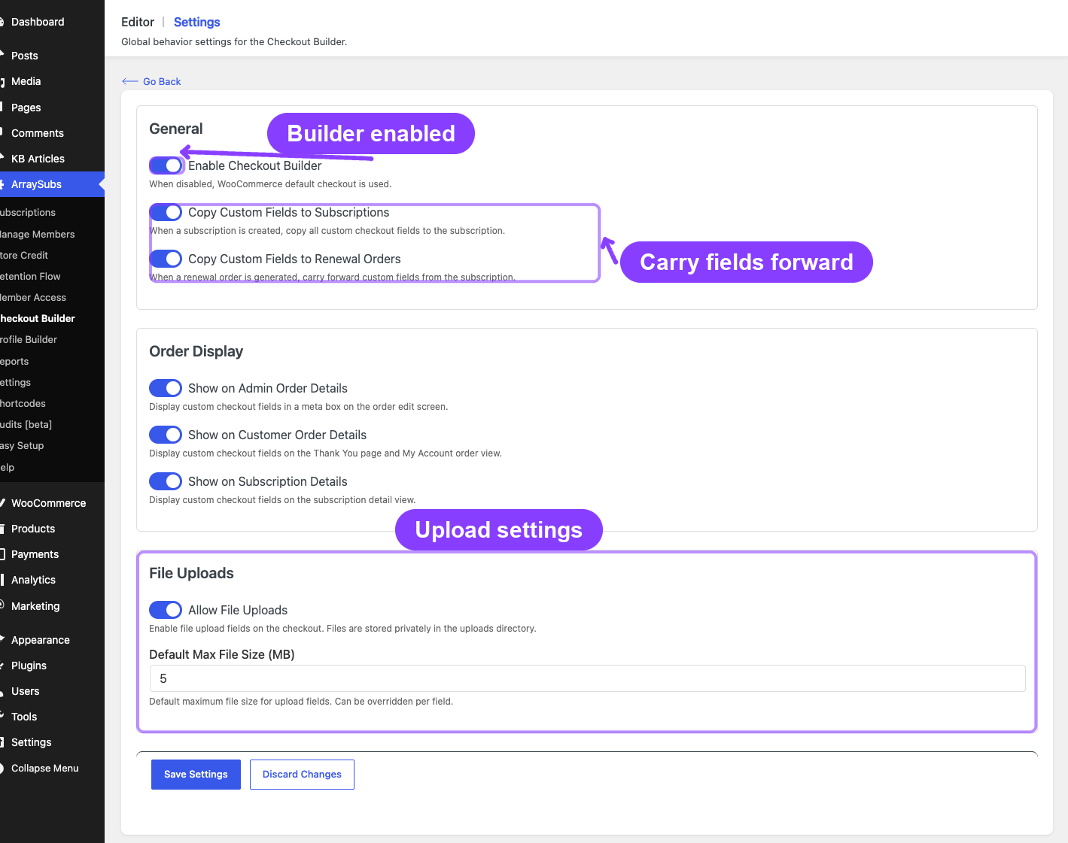Open Analytics menu
1068x843 pixels.
(52, 580)
